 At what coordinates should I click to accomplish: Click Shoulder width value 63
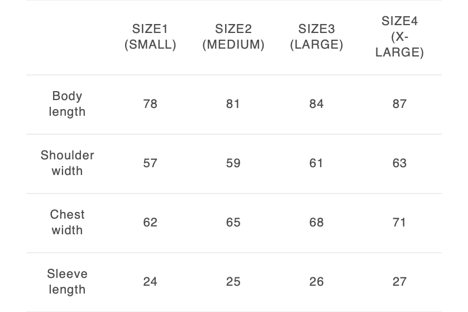pos(399,163)
